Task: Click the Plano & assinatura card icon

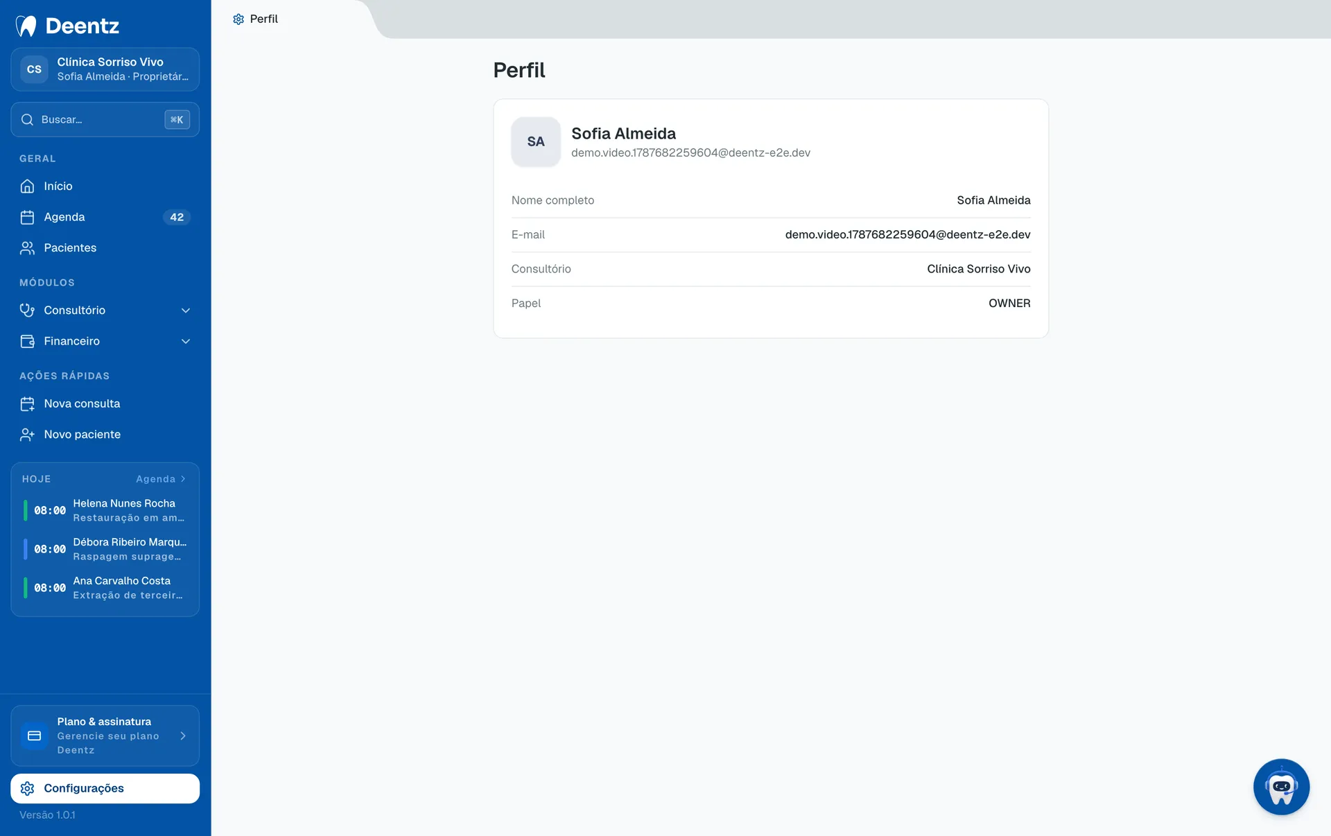Action: click(x=34, y=735)
